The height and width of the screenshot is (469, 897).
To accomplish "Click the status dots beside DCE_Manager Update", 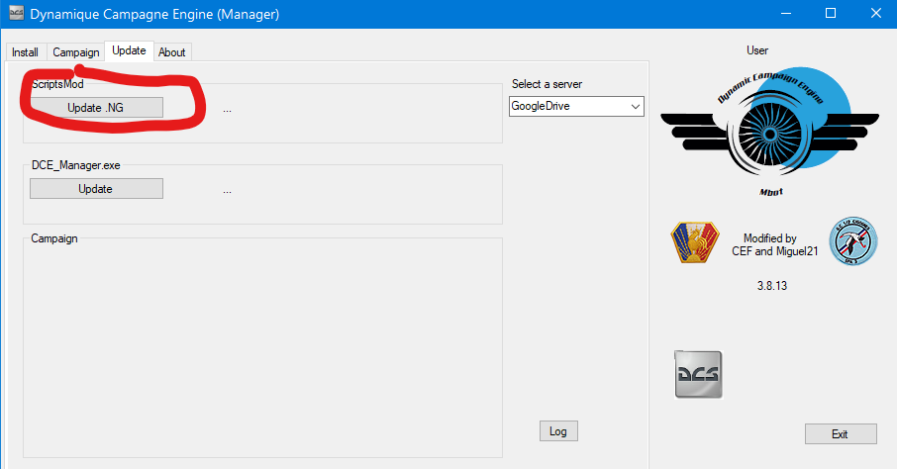I will (227, 192).
